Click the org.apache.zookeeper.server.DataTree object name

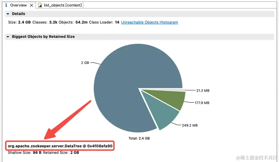(x=60, y=146)
